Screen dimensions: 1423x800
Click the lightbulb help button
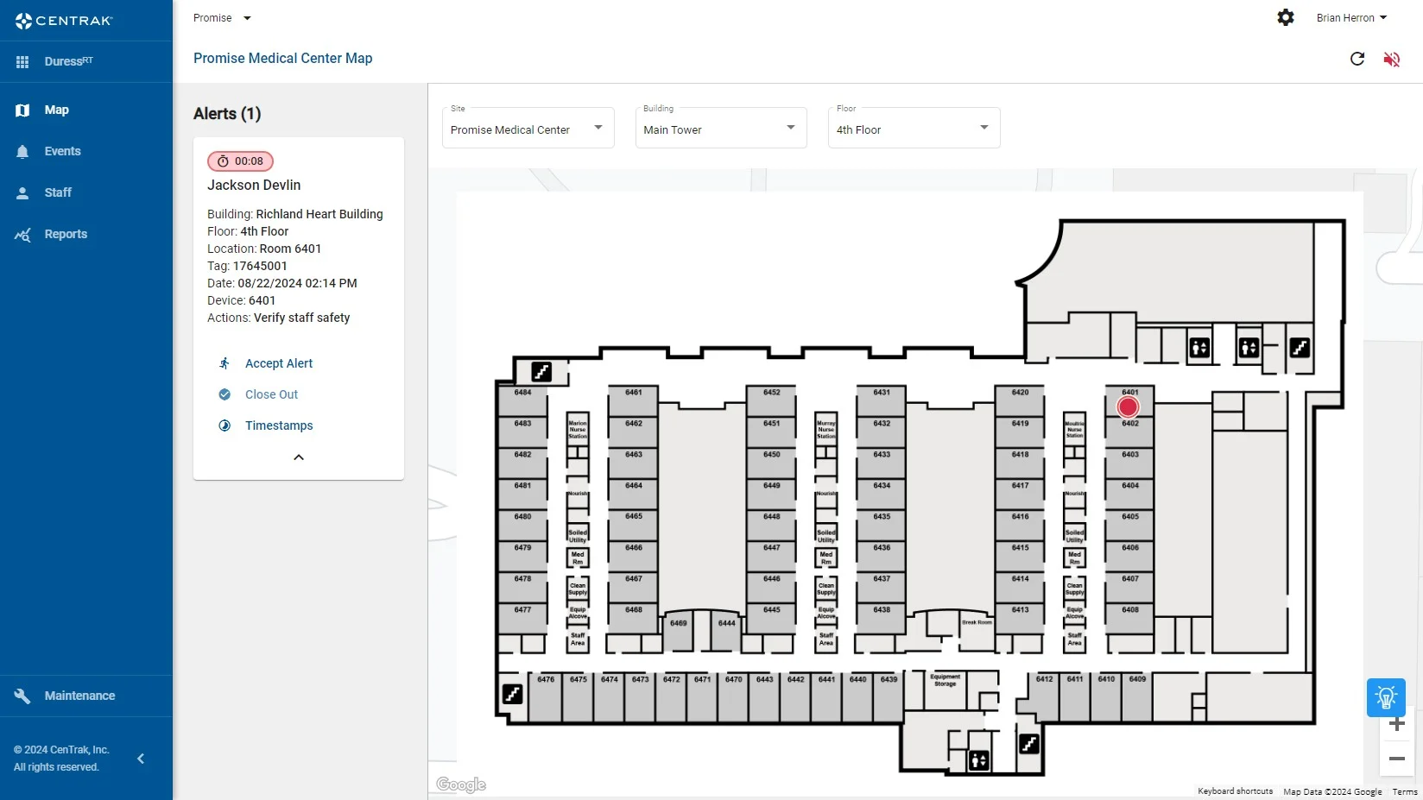(1386, 697)
